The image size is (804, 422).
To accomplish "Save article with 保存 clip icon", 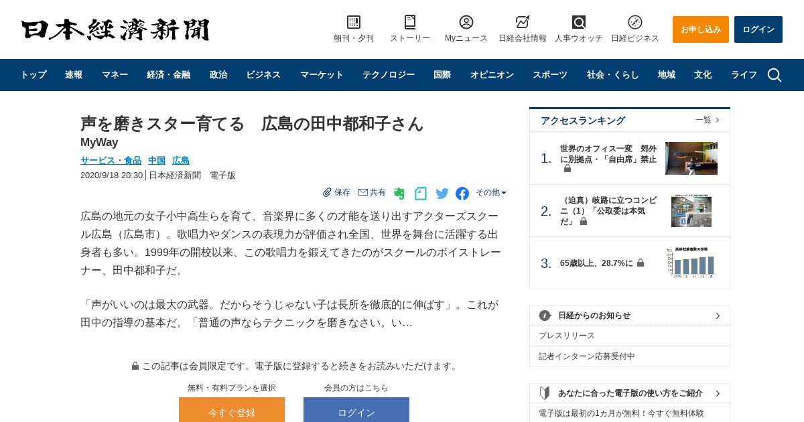I will pyautogui.click(x=336, y=192).
